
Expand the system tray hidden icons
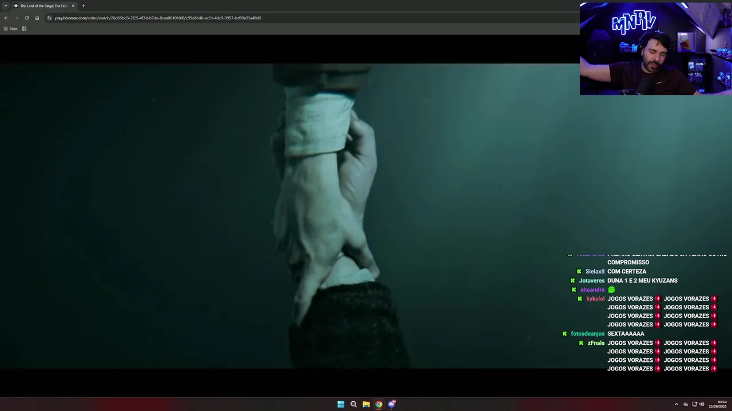[x=677, y=404]
